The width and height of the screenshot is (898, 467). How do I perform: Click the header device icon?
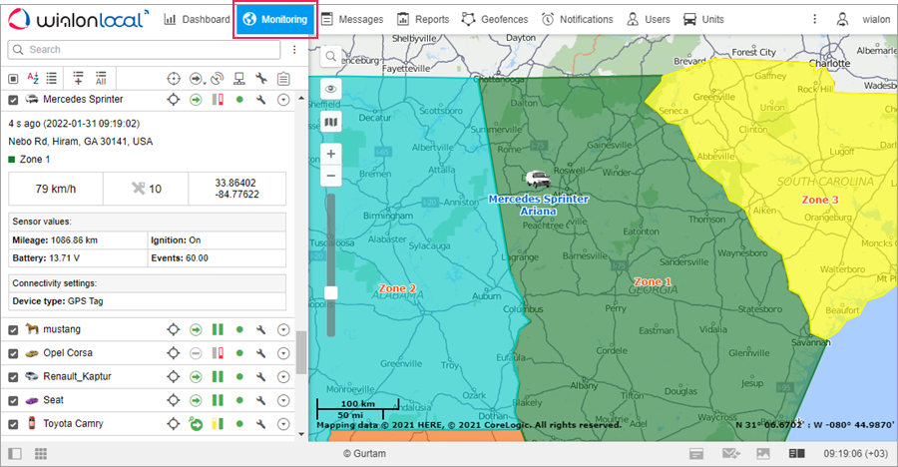point(239,79)
